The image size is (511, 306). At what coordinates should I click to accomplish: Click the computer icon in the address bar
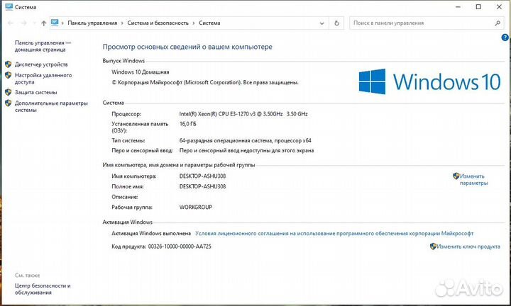click(x=55, y=23)
